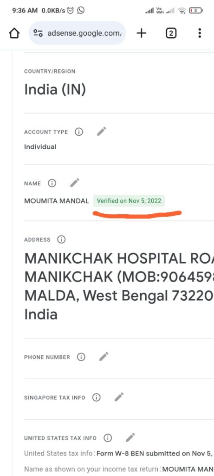Tap the browser home icon
This screenshot has height=476, width=214.
point(14,33)
